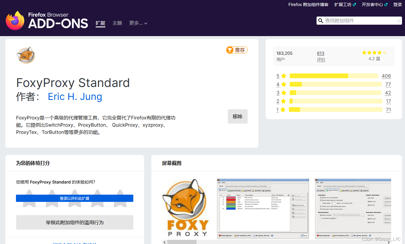Open the FoxyProxy logo screenshot thumbnail
Viewport: 405px width, 244px height.
(185, 208)
